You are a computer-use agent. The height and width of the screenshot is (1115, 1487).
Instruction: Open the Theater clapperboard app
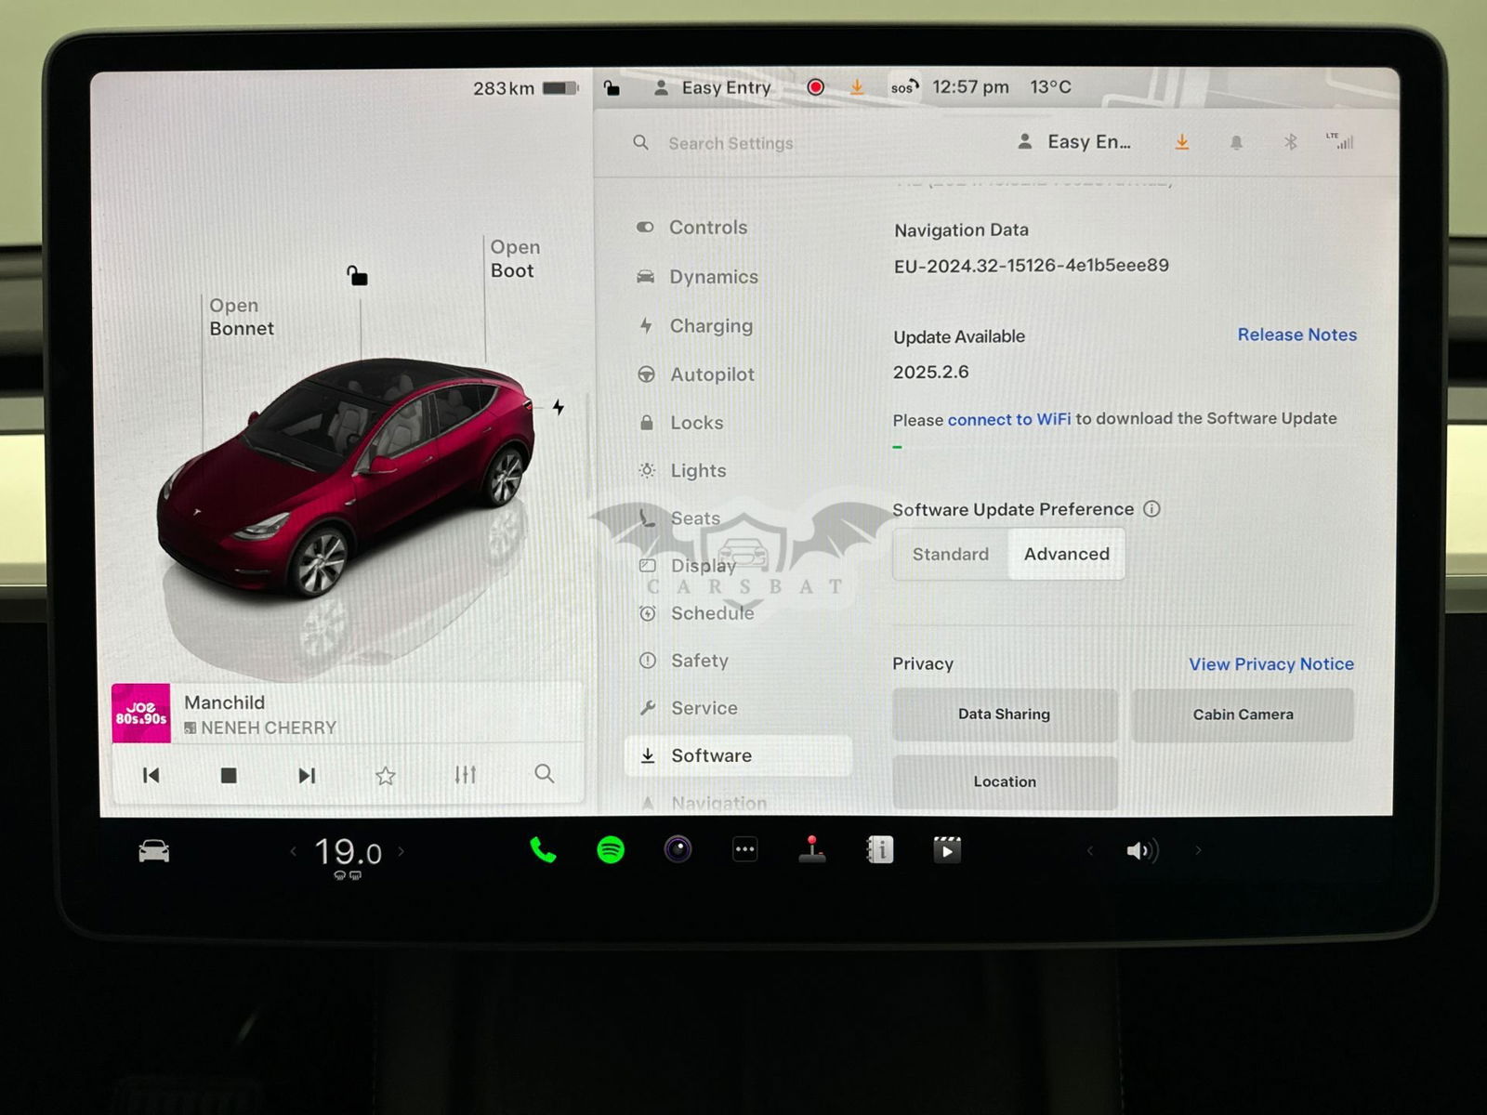pos(946,849)
